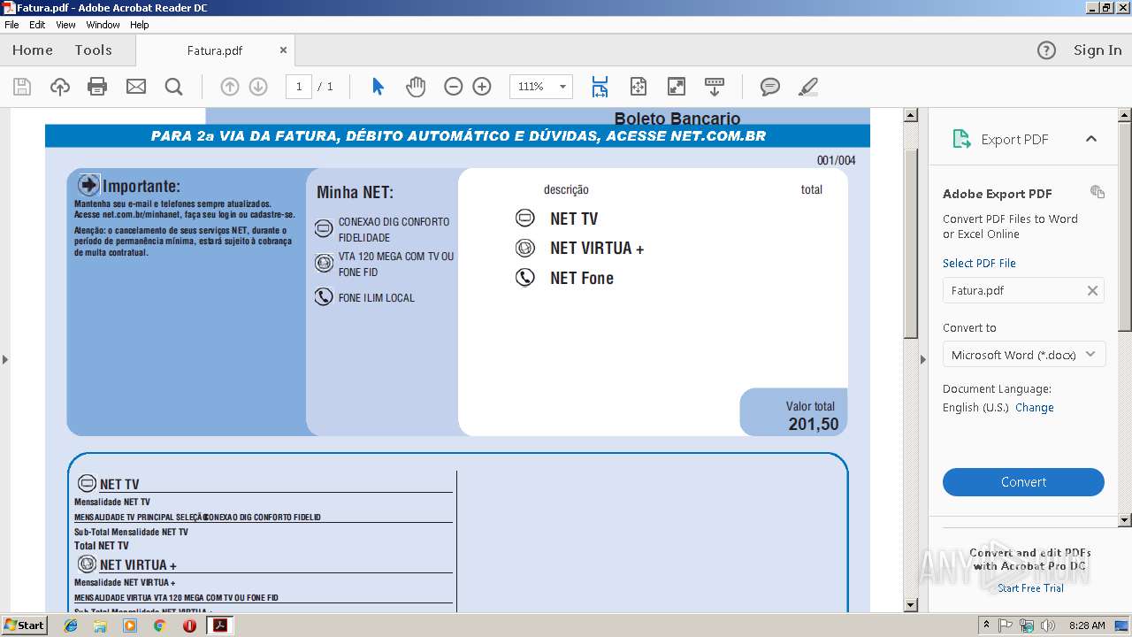The image size is (1132, 637).
Task: Click the copy icon beside Adobe Export PDF
Action: tap(1098, 192)
